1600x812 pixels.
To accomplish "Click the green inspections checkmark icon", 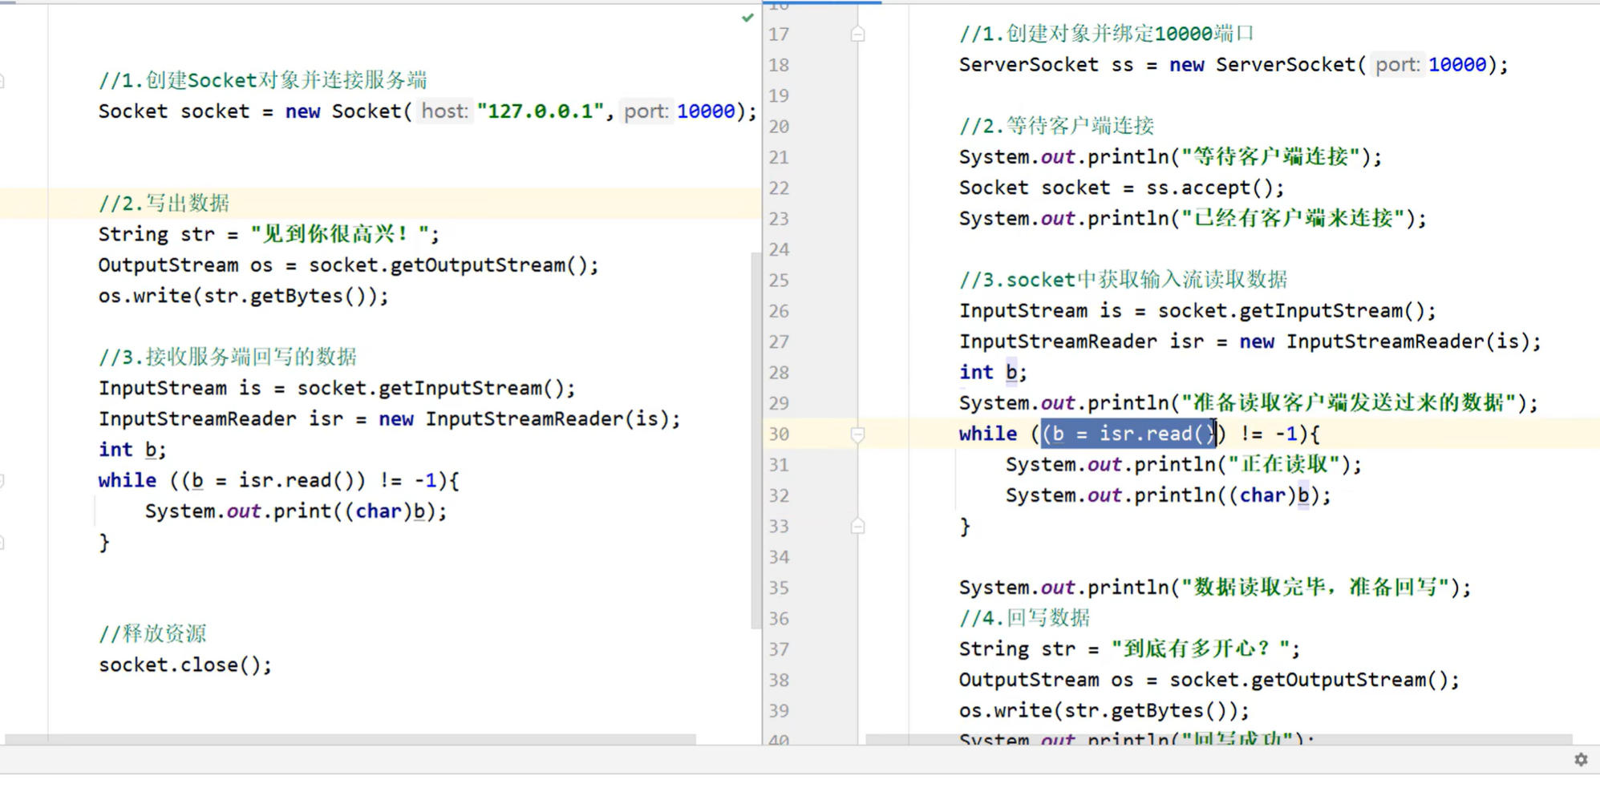I will pos(747,17).
